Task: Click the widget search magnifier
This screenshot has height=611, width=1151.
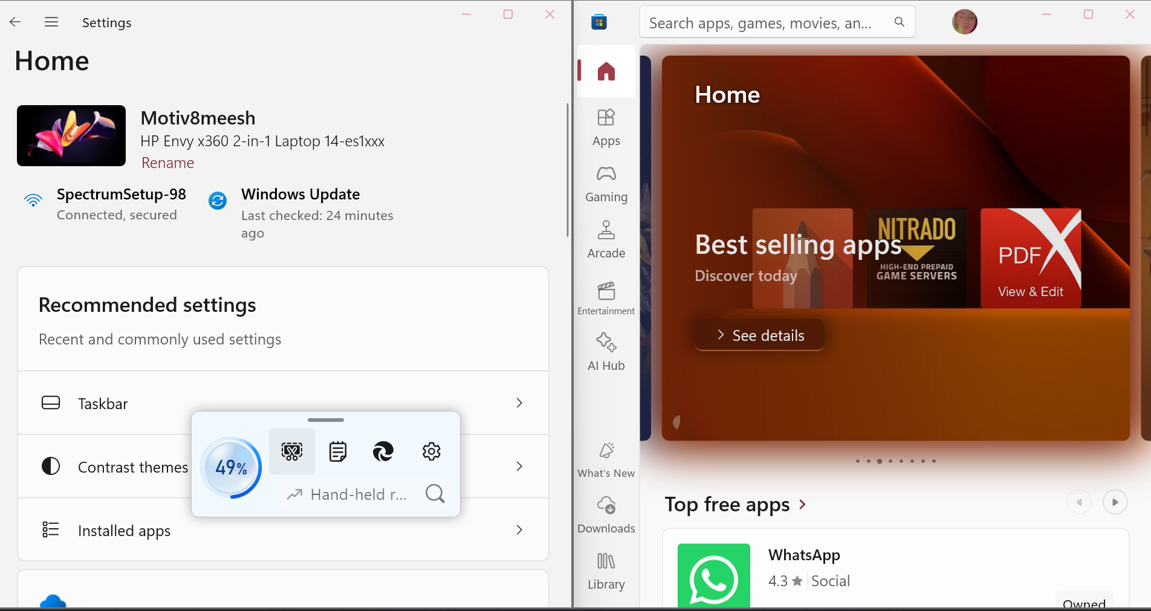Action: pyautogui.click(x=435, y=494)
